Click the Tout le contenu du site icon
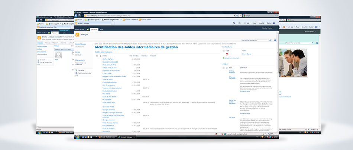 [x=76, y=73]
